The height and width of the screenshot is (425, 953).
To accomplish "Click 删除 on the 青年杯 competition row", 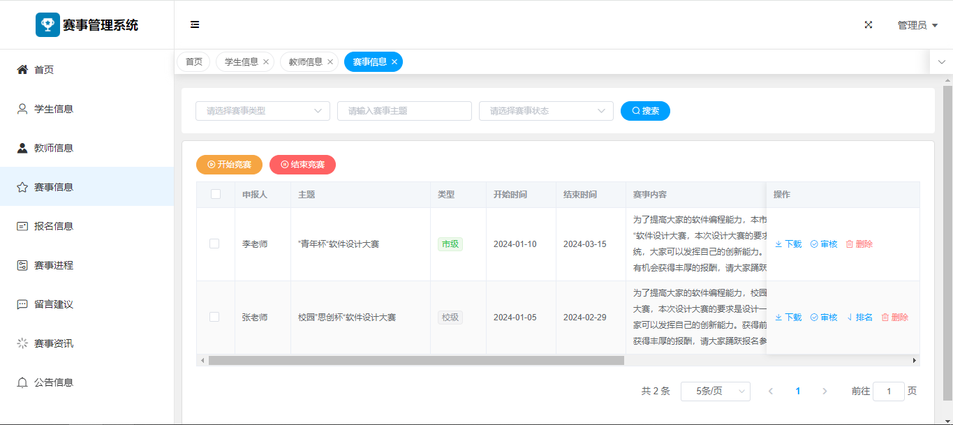I will (x=859, y=244).
